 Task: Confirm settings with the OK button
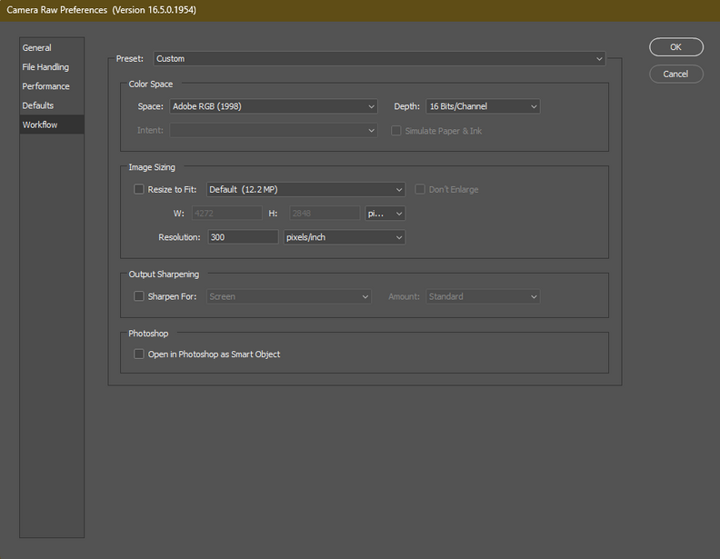676,47
